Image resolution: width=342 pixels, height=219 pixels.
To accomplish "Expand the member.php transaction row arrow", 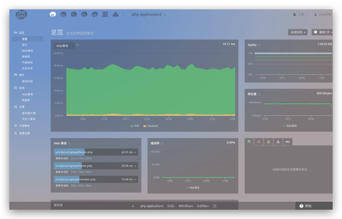I will click(135, 180).
